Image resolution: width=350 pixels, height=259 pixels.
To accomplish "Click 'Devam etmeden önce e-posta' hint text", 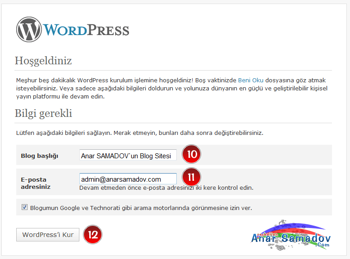I will (x=166, y=188).
